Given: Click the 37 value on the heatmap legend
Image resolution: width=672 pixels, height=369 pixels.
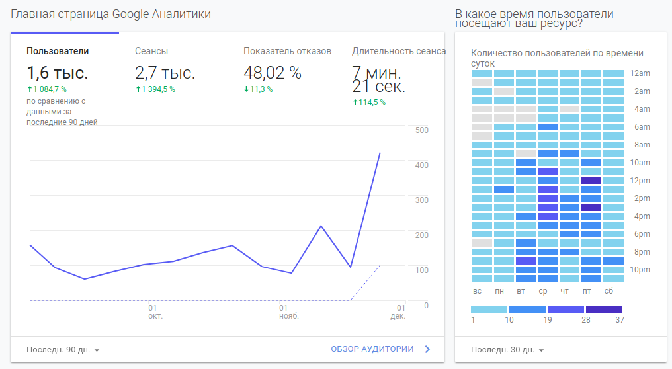Looking at the screenshot, I should 620,320.
